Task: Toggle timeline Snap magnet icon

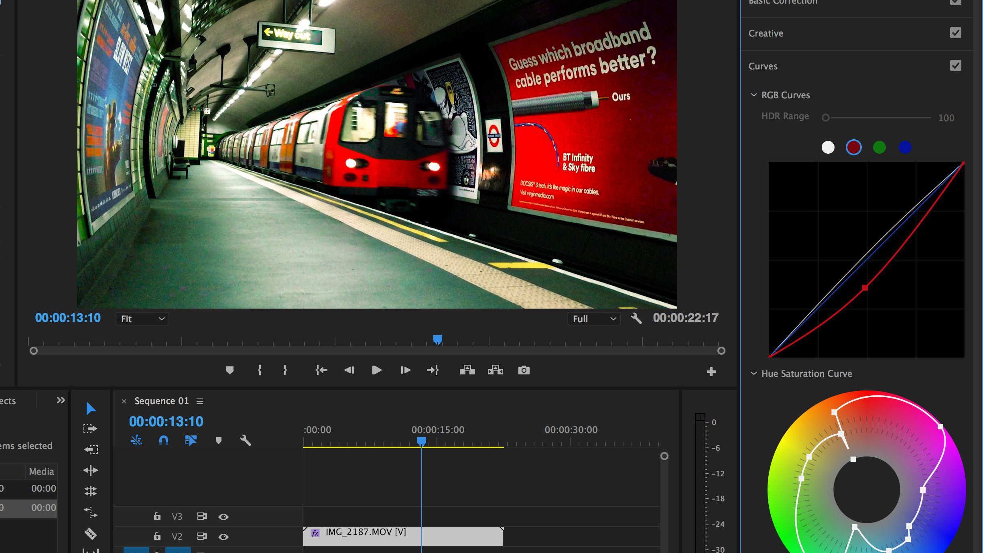Action: (x=163, y=440)
